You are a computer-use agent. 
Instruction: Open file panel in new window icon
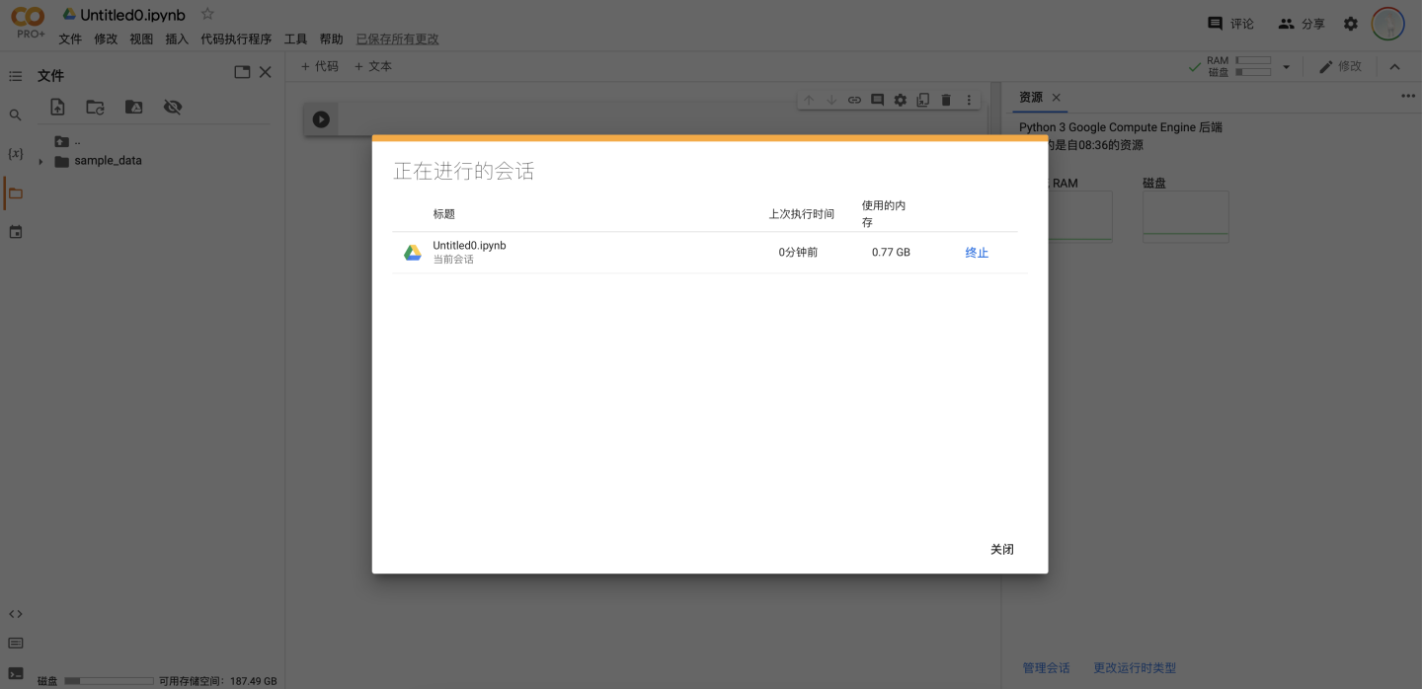242,72
